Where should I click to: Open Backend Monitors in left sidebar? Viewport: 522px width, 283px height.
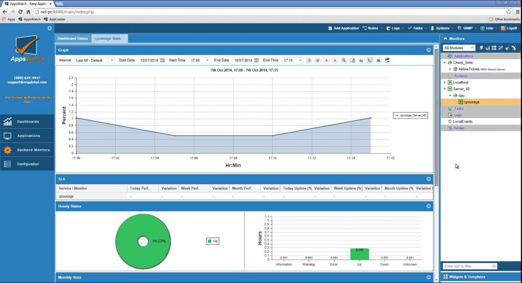point(27,150)
